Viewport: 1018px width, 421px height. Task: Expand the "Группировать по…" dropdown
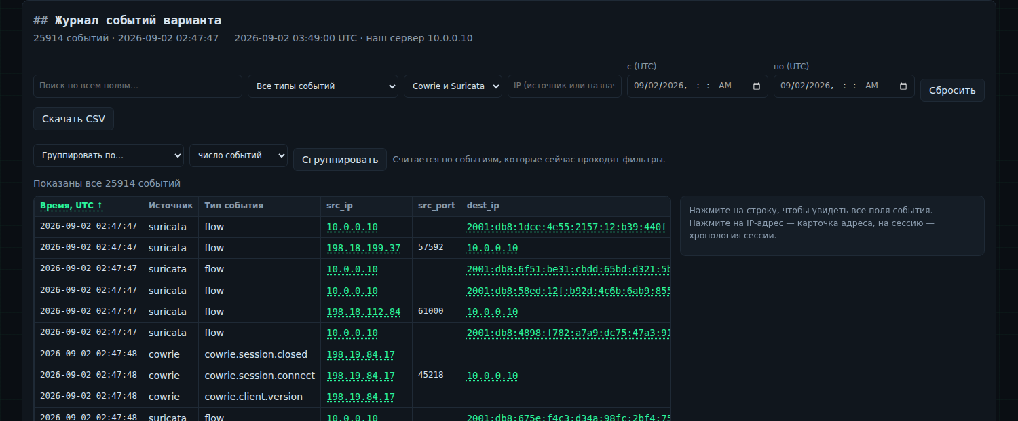[x=109, y=155]
